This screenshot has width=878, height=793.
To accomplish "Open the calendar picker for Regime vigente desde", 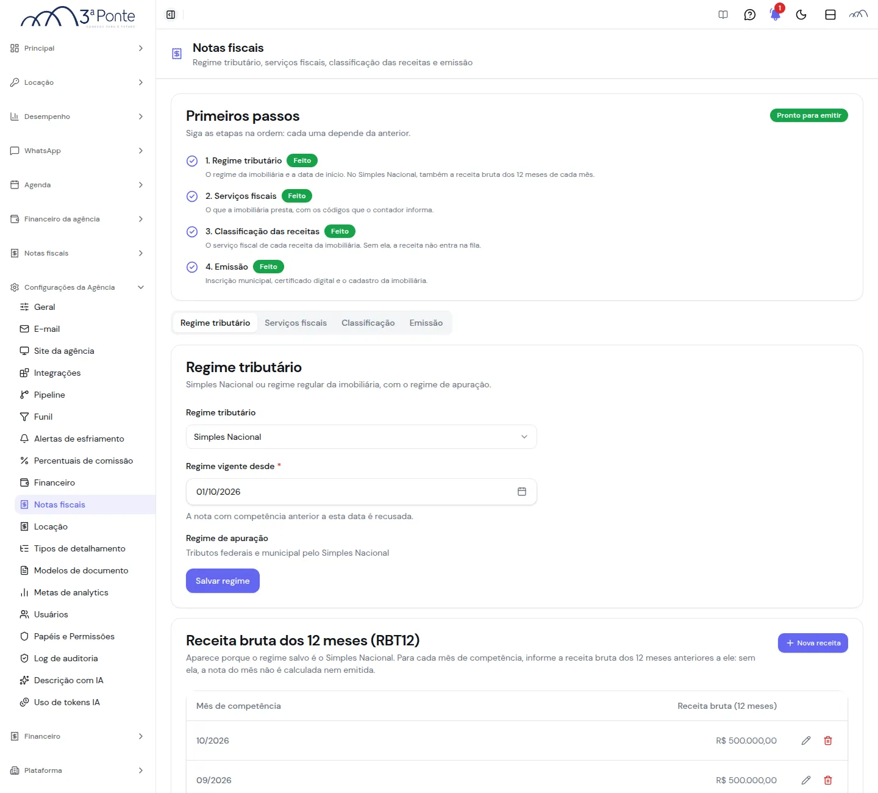I will click(522, 492).
